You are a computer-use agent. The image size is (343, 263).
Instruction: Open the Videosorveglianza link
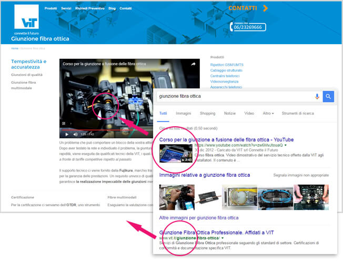tap(224, 82)
